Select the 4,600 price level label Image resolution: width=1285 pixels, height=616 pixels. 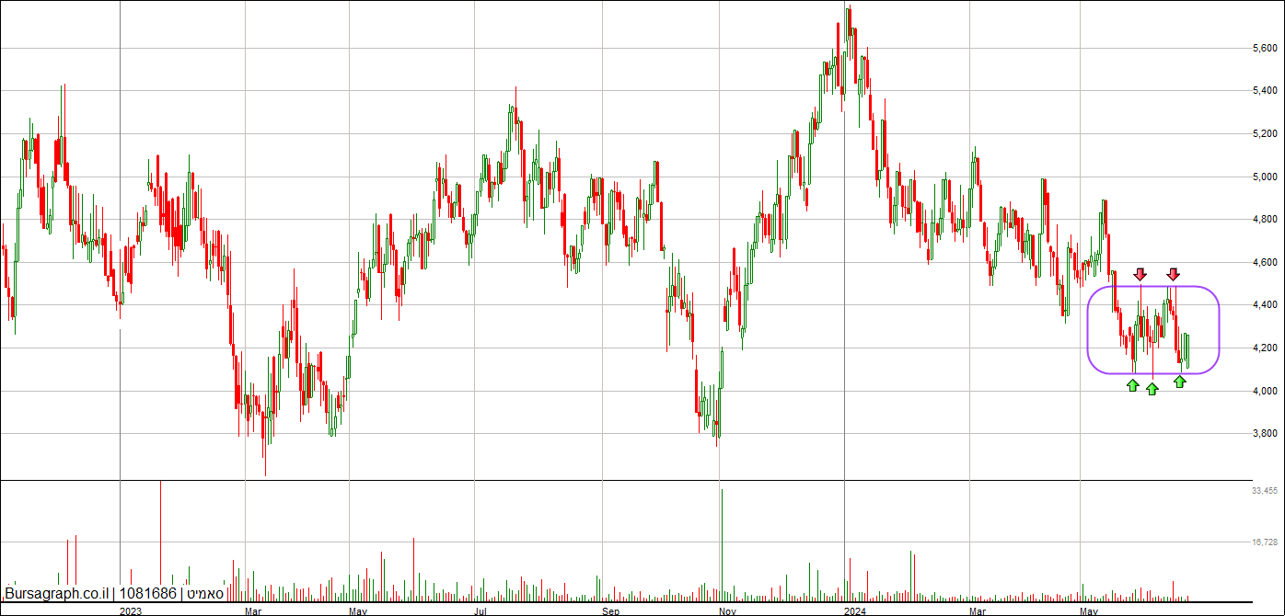[x=1263, y=263]
